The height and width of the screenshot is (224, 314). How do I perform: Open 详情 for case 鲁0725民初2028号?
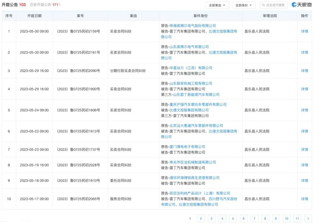point(304,165)
